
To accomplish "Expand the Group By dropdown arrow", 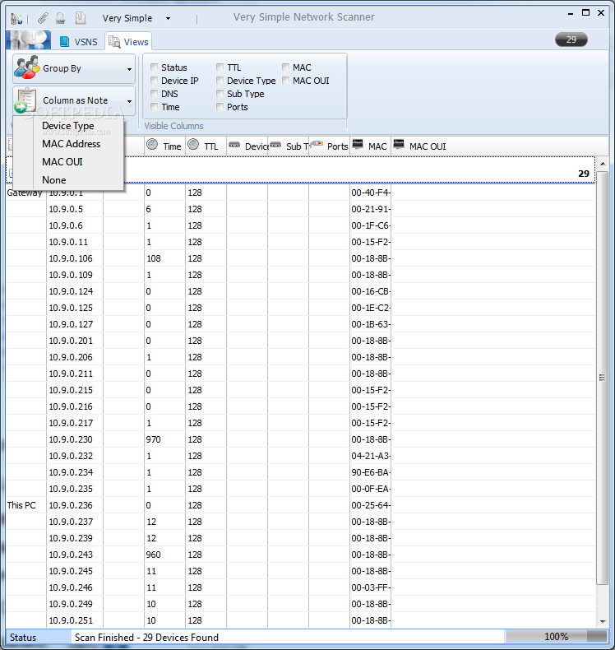I will pyautogui.click(x=129, y=69).
